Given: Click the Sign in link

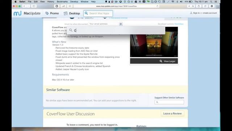Looking at the screenshot, I should tap(196, 13).
